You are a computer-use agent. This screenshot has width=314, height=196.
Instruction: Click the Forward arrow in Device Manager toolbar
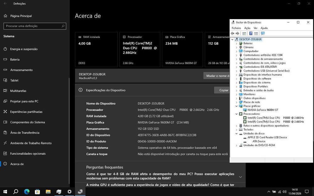pyautogui.click(x=237, y=34)
